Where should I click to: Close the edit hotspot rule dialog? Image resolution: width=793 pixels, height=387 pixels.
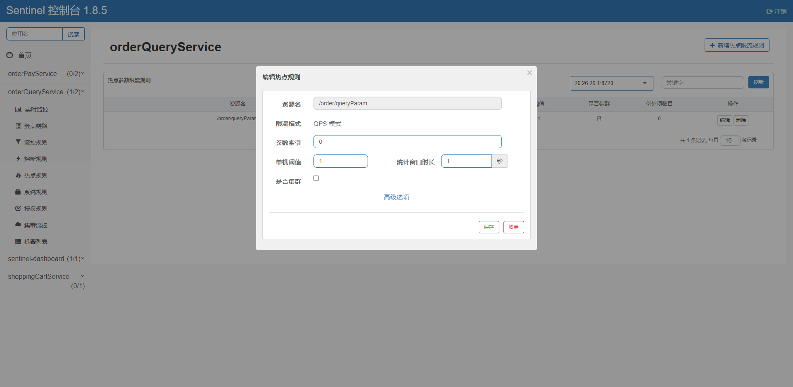pyautogui.click(x=529, y=73)
